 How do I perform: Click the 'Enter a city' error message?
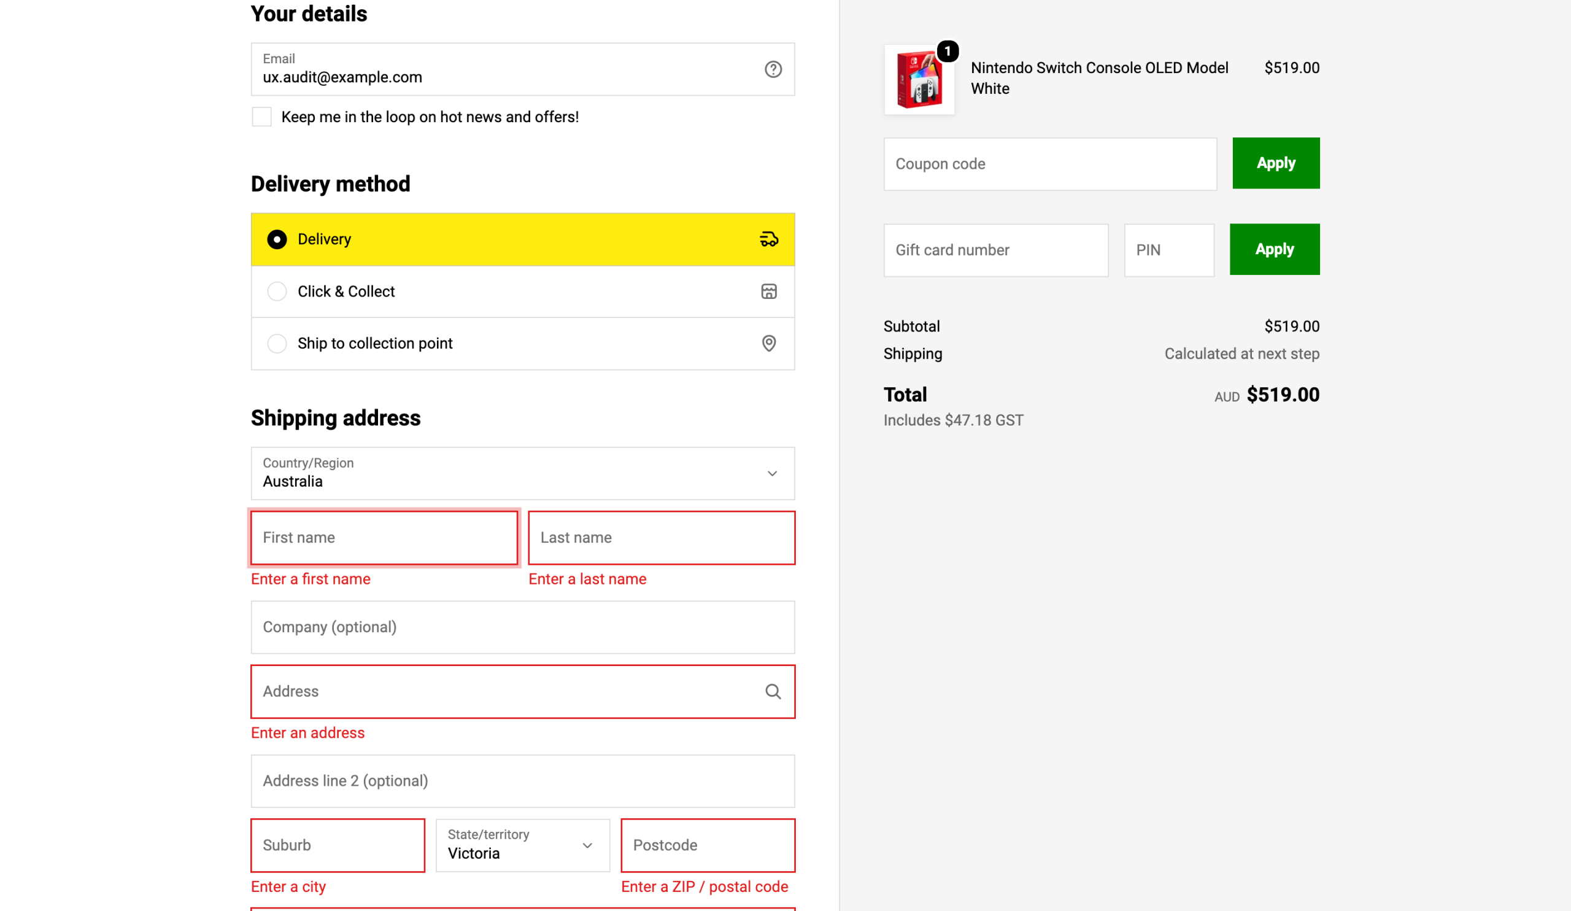pyautogui.click(x=288, y=886)
